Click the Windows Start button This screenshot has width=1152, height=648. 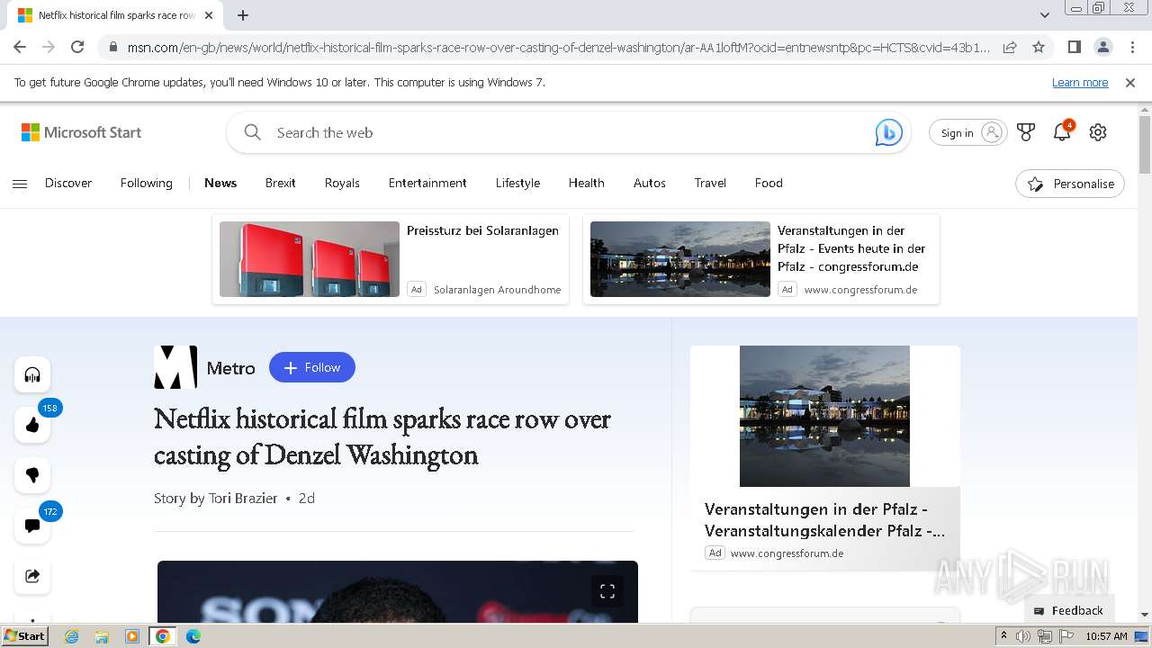click(x=24, y=636)
